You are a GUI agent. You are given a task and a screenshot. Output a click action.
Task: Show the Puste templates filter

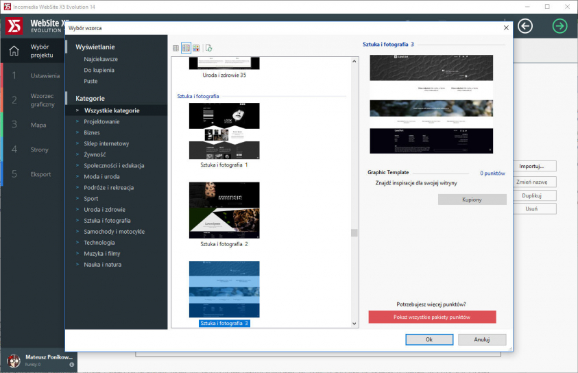click(x=91, y=81)
